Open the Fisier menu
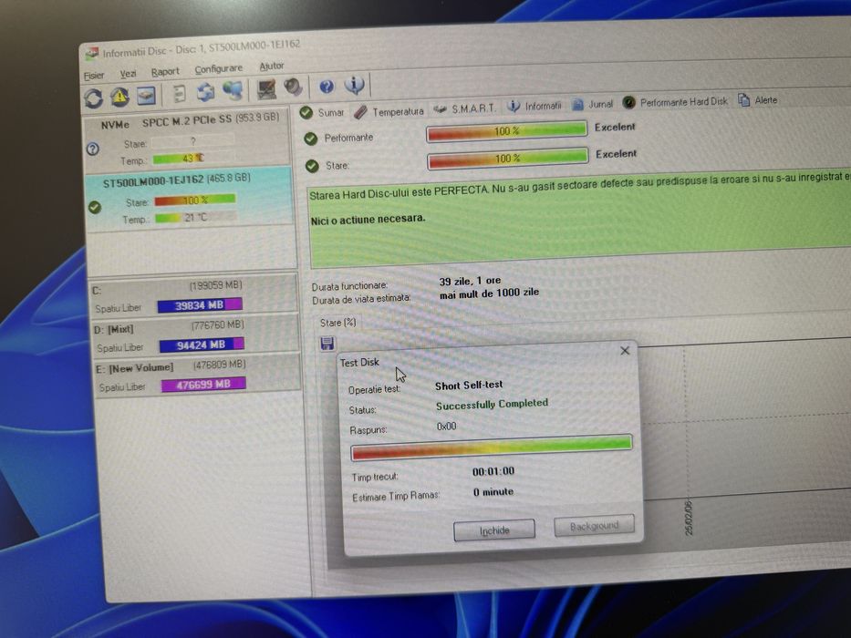 [x=94, y=76]
